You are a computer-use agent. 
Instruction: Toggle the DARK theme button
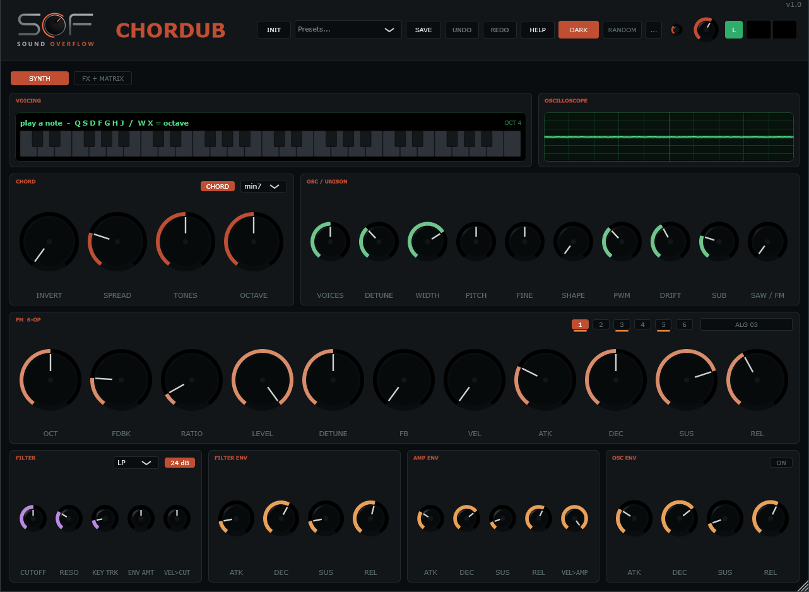(x=579, y=30)
